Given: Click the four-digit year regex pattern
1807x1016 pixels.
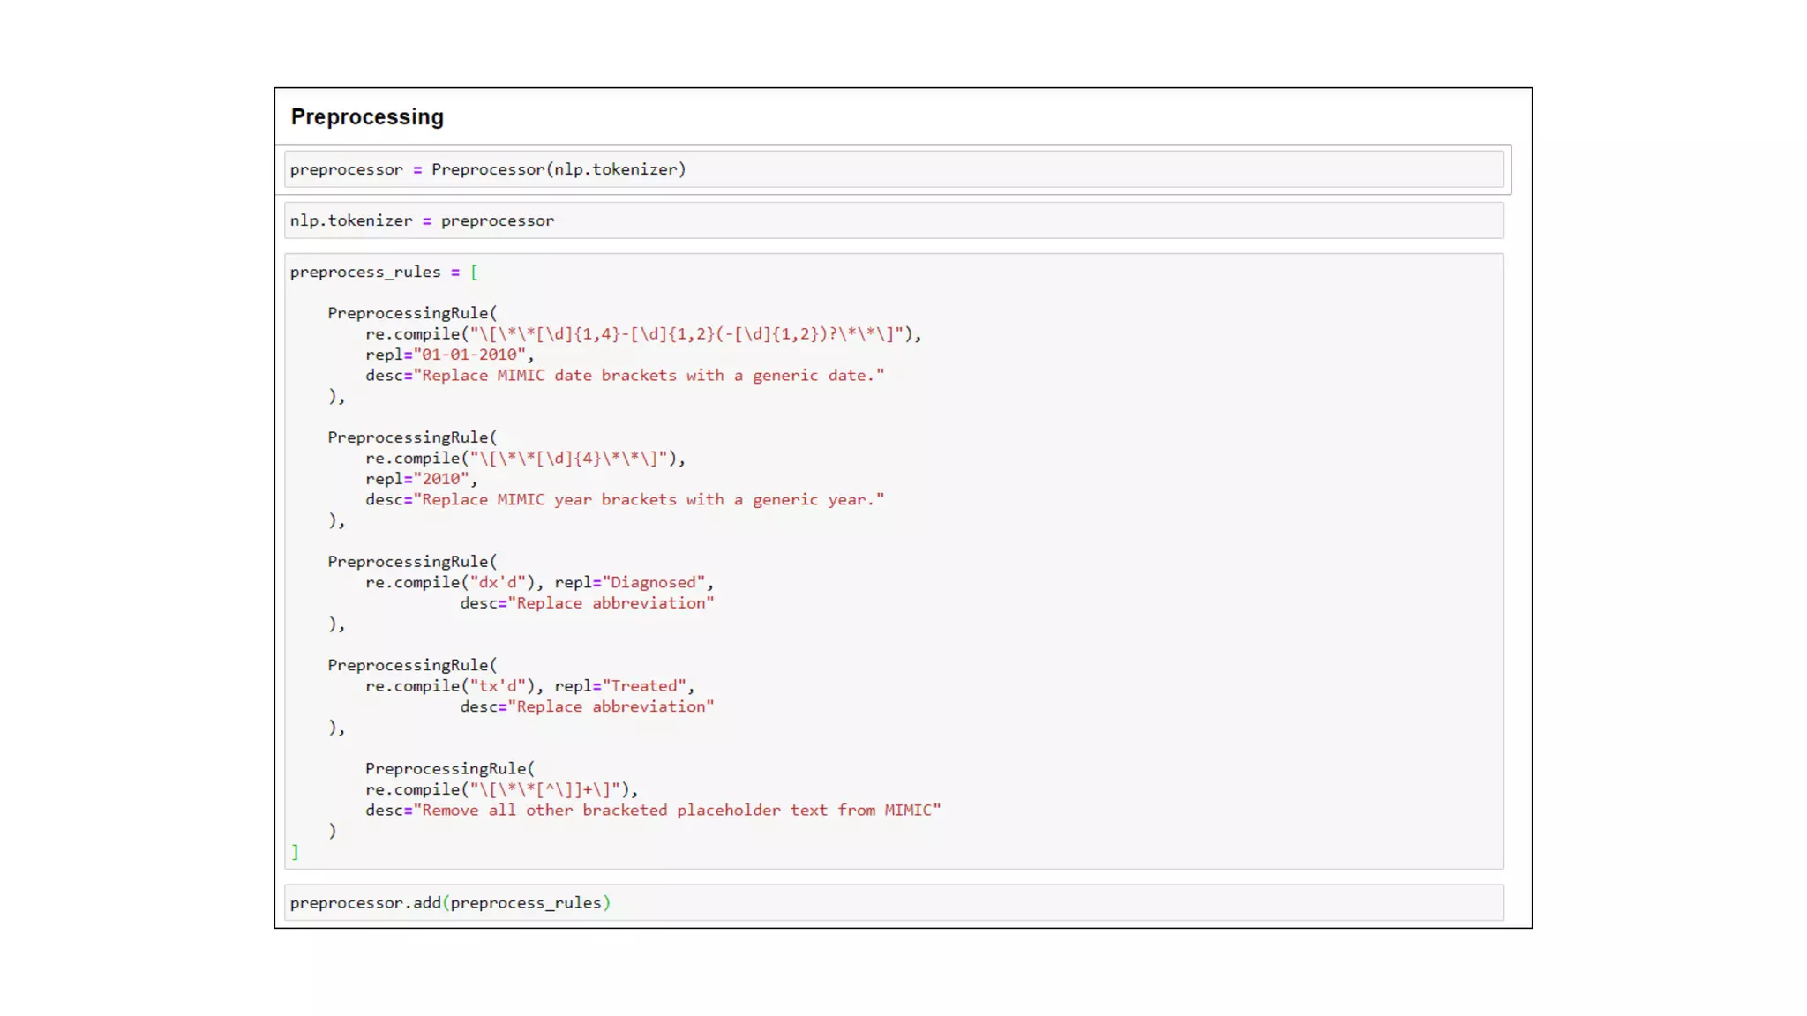Looking at the screenshot, I should pos(569,459).
